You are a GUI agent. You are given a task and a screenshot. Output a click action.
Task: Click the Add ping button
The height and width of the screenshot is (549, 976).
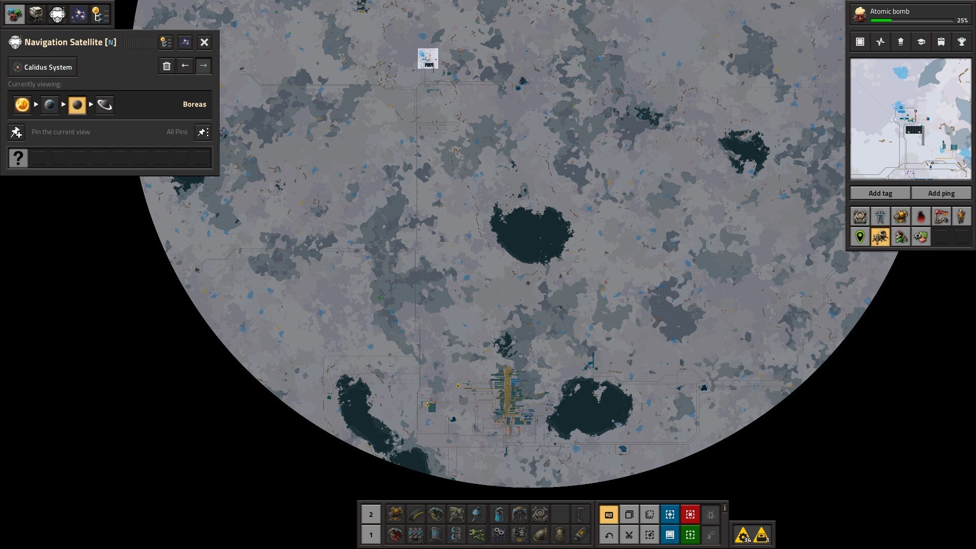point(941,193)
